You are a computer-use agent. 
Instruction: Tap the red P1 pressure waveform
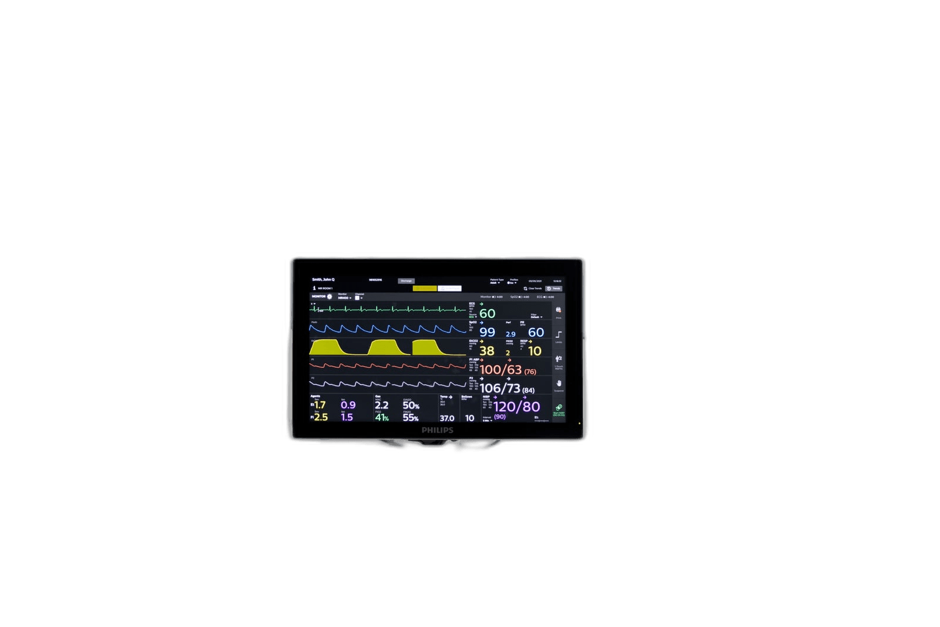[x=388, y=366]
